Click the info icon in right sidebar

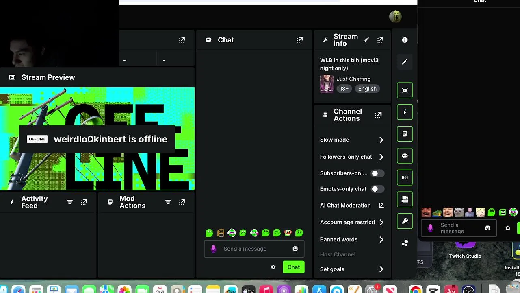pos(405,40)
